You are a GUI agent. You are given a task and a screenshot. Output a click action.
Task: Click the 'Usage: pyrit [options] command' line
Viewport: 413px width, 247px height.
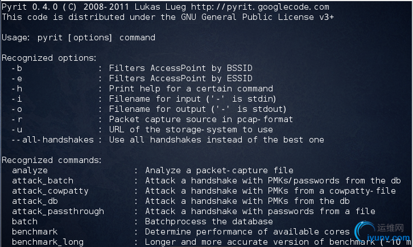79,38
